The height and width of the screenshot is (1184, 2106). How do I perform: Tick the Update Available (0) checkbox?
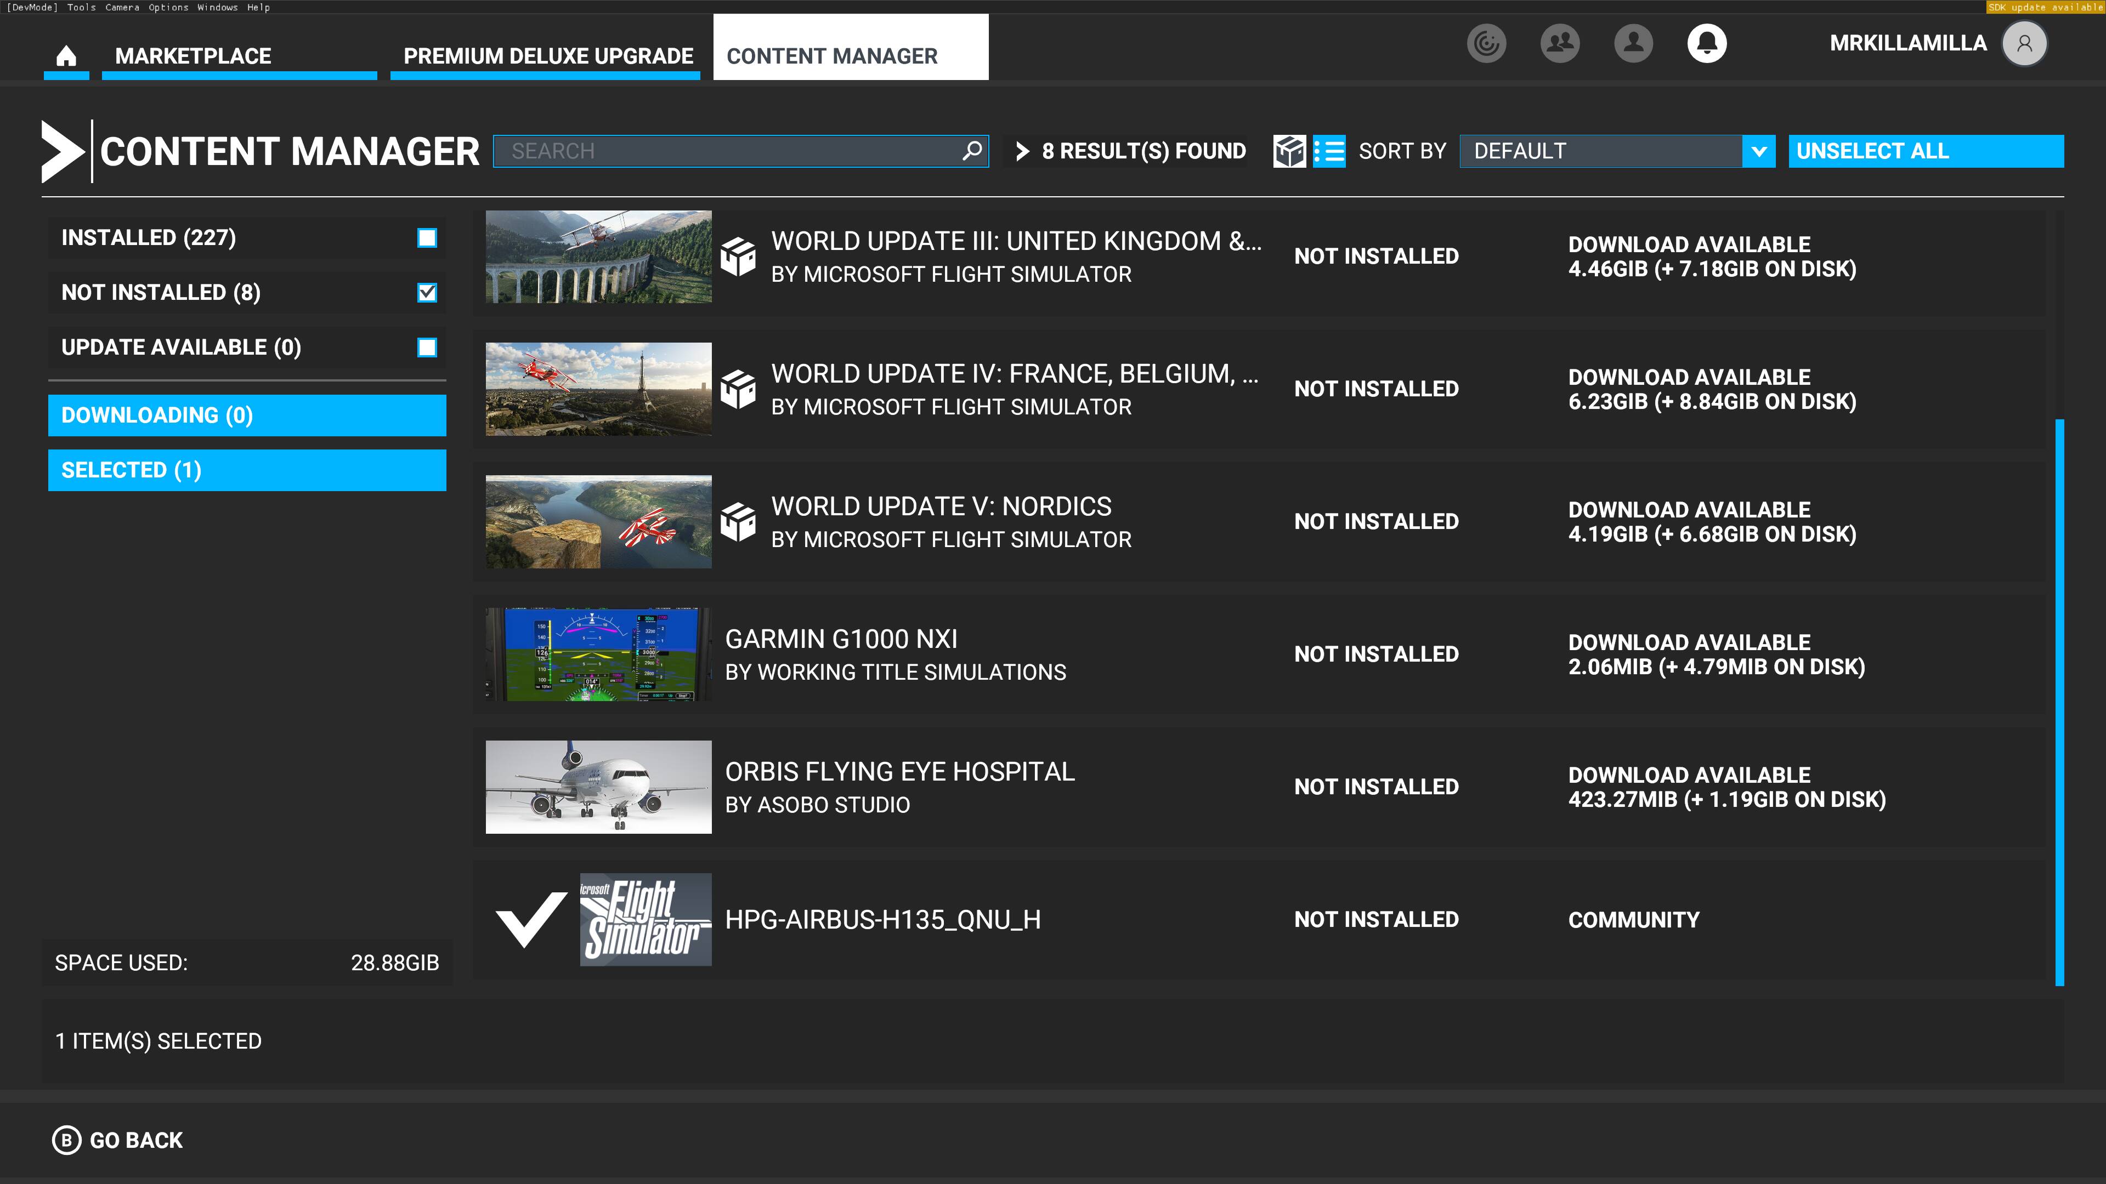[x=427, y=348]
